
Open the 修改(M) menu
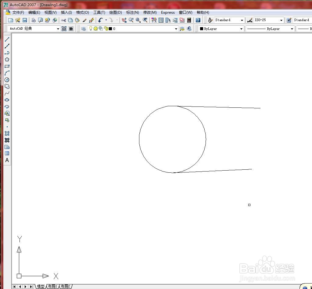pyautogui.click(x=150, y=13)
